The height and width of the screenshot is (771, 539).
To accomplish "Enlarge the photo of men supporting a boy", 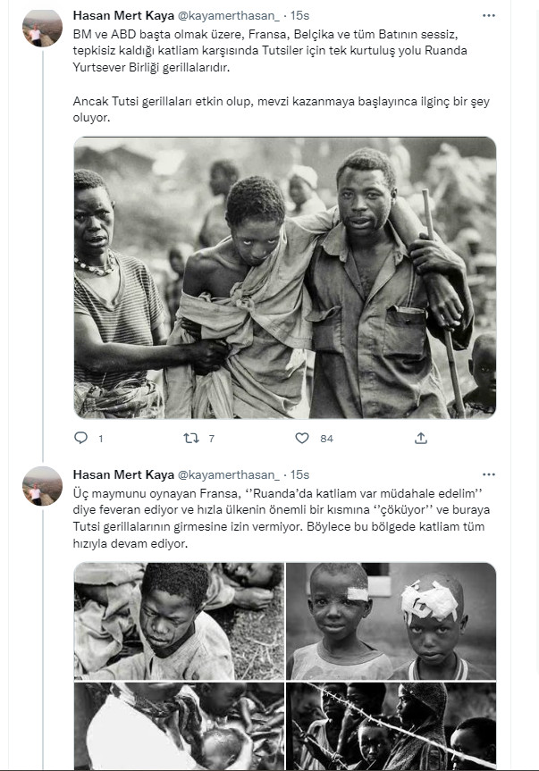I will coord(284,278).
